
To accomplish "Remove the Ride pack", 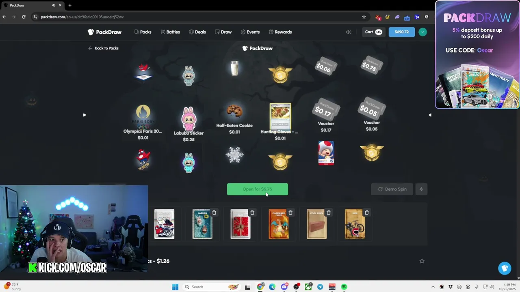I will [x=366, y=213].
